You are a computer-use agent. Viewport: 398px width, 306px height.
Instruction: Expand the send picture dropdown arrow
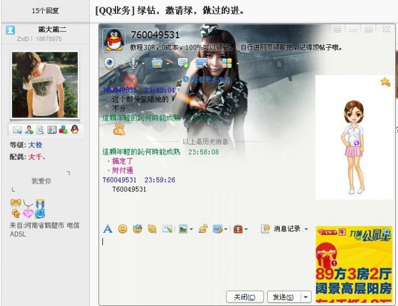click(192, 229)
